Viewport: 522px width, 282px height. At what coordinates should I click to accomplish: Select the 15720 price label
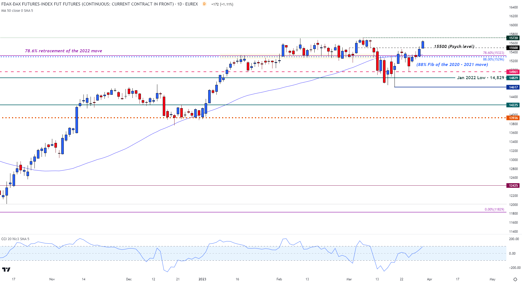click(x=513, y=38)
